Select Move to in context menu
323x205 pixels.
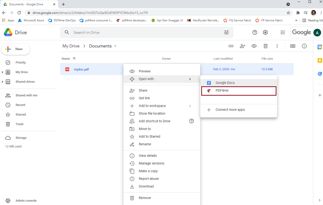(x=162, y=129)
